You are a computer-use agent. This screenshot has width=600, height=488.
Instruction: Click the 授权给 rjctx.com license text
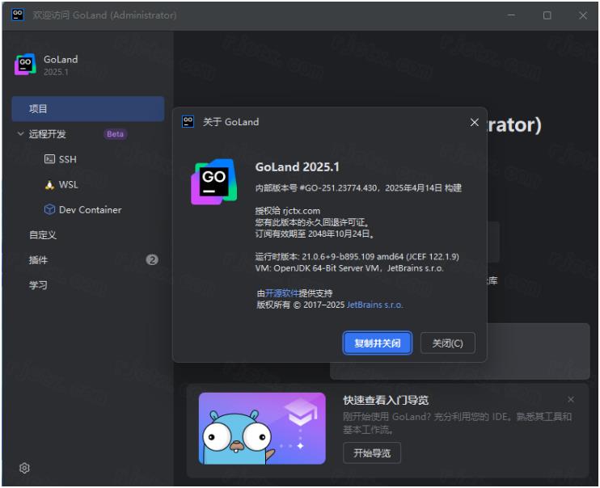[288, 211]
